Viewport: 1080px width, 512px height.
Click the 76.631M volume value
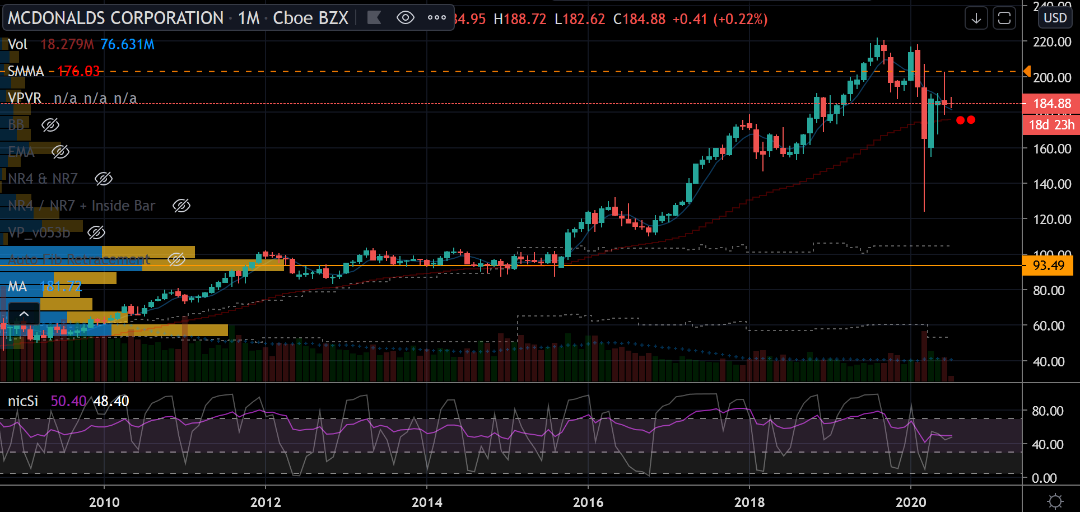pos(127,44)
